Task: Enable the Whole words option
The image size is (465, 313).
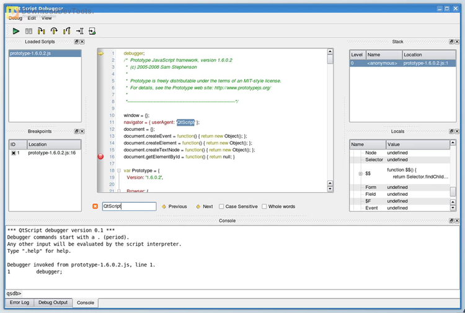Action: point(264,206)
